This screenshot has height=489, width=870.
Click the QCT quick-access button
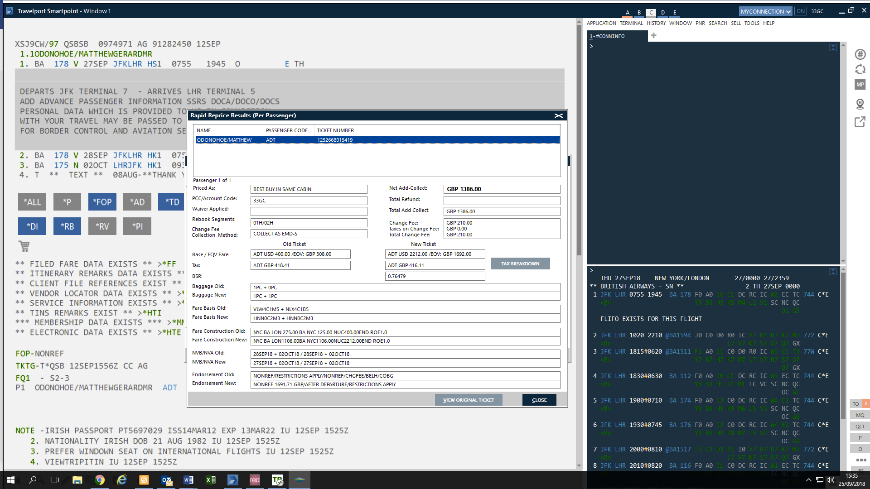click(860, 427)
